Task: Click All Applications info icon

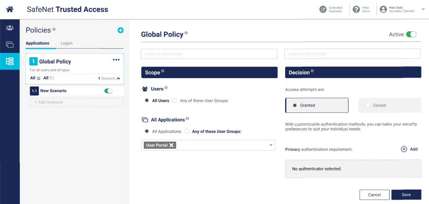Action: [x=188, y=119]
